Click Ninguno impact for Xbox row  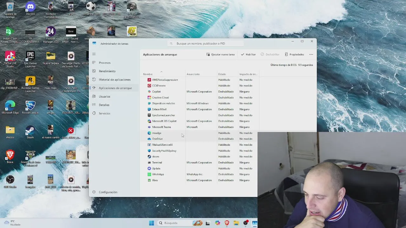coord(245,180)
